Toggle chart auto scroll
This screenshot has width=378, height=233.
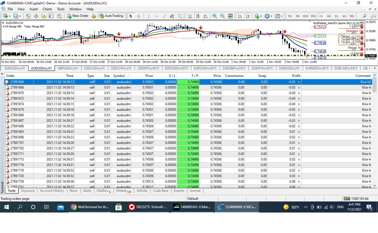tap(240, 16)
